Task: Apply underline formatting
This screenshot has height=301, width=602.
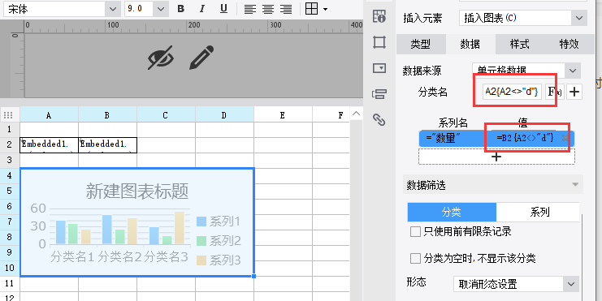Action: point(224,9)
